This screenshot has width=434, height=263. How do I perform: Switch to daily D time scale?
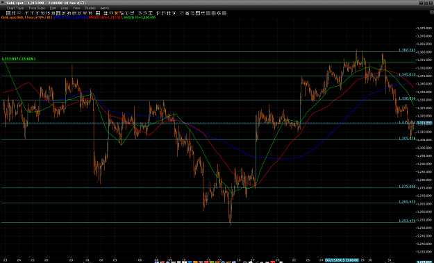80,13
